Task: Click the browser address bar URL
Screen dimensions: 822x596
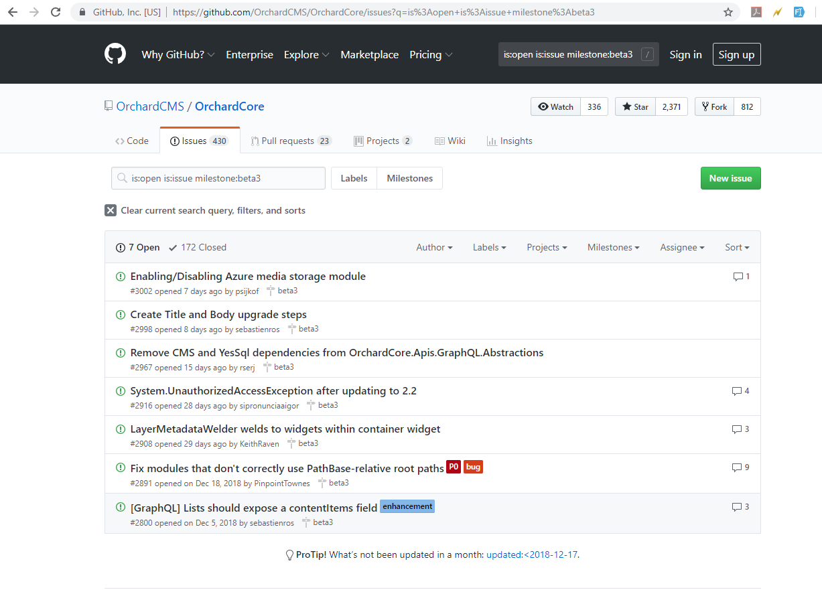Action: [383, 12]
